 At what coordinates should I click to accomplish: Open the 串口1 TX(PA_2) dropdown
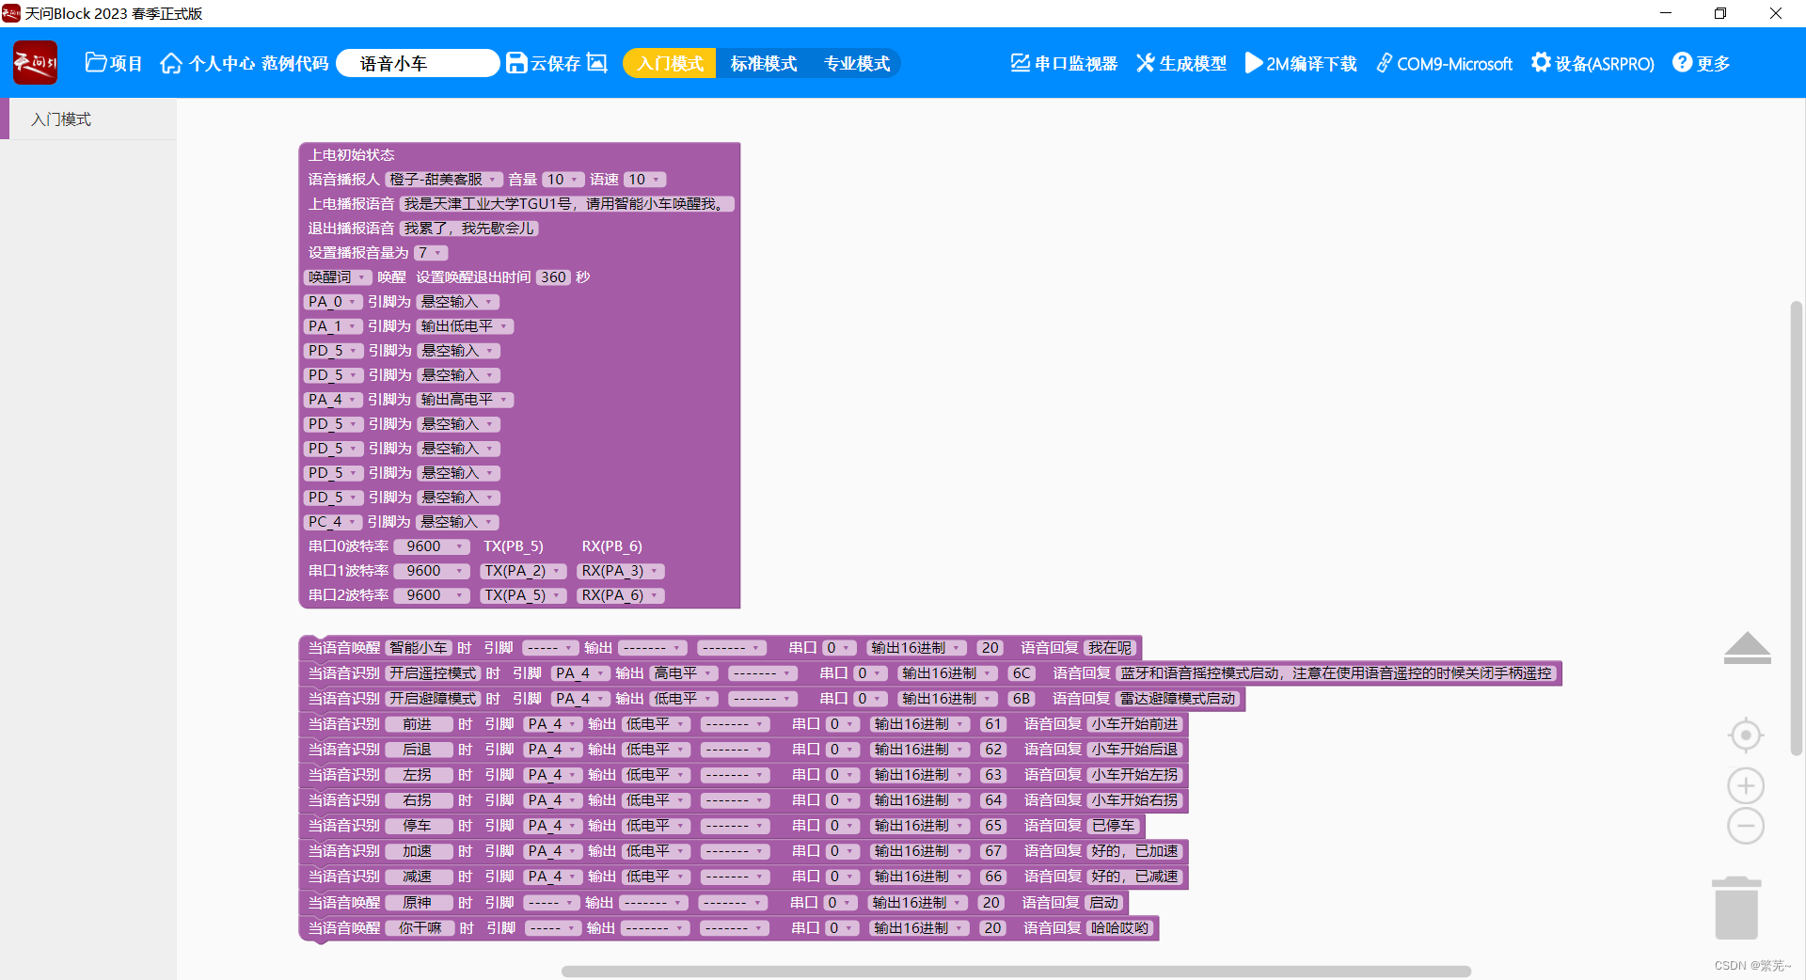coord(523,571)
